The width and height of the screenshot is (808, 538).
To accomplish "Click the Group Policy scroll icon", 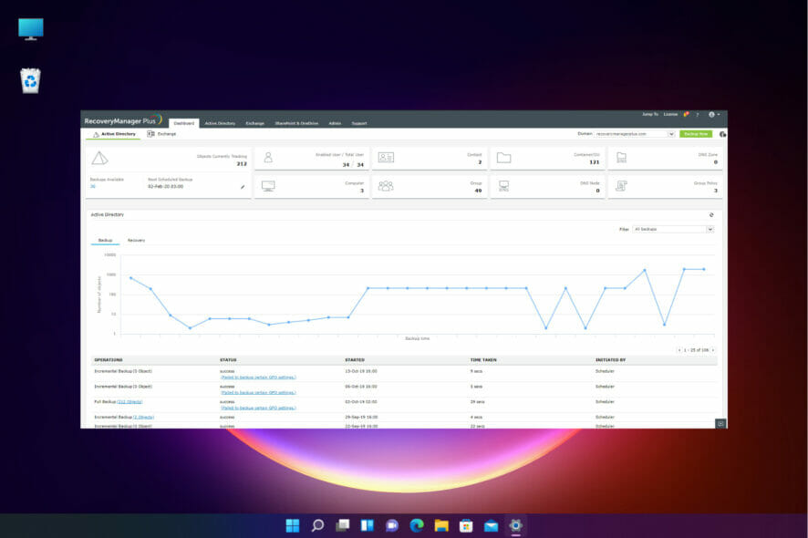I will [621, 186].
